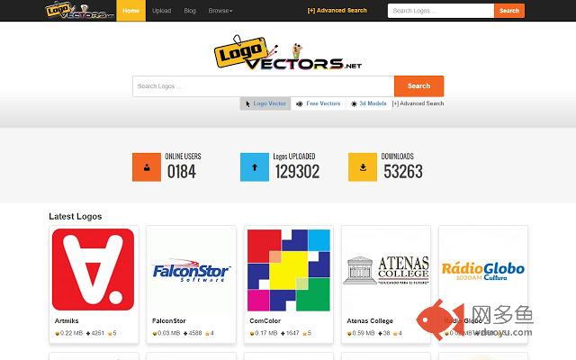Click the large Search button below logo

pos(418,86)
